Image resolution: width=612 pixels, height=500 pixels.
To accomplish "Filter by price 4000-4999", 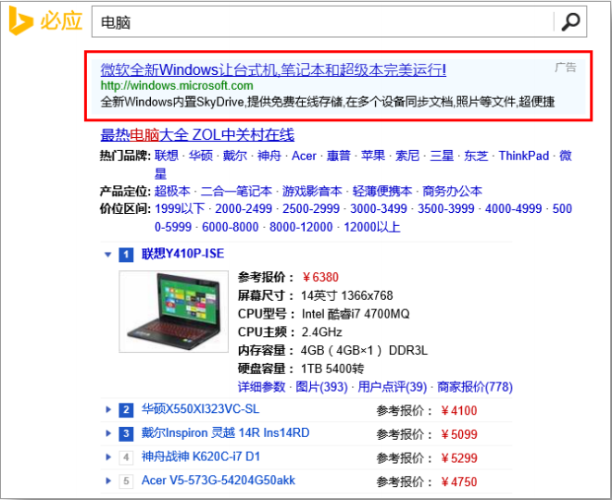I will tap(514, 208).
